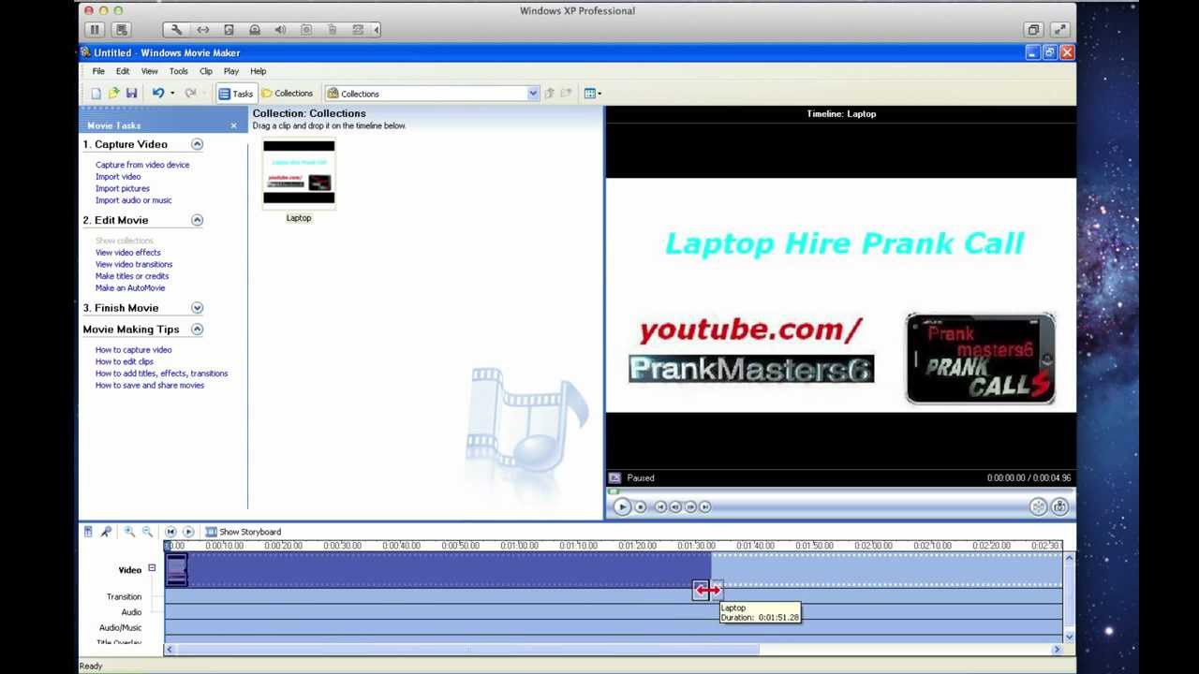Click the VM Unity view button
The image size is (1199, 674).
[x=1033, y=30]
